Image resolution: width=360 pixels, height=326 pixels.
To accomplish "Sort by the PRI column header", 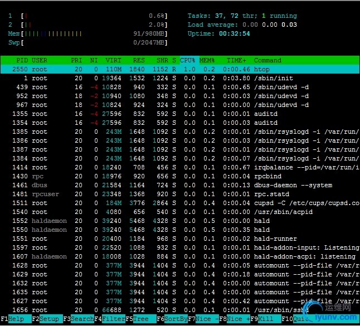I will coord(76,60).
